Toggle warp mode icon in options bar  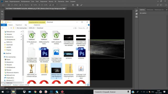73,5
